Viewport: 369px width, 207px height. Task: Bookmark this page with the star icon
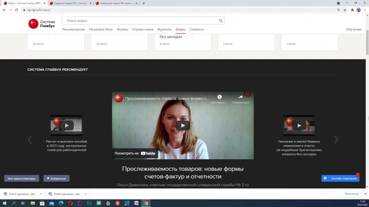(345, 10)
